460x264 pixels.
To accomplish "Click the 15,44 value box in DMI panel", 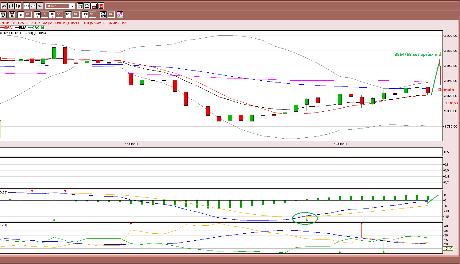I will point(448,248).
